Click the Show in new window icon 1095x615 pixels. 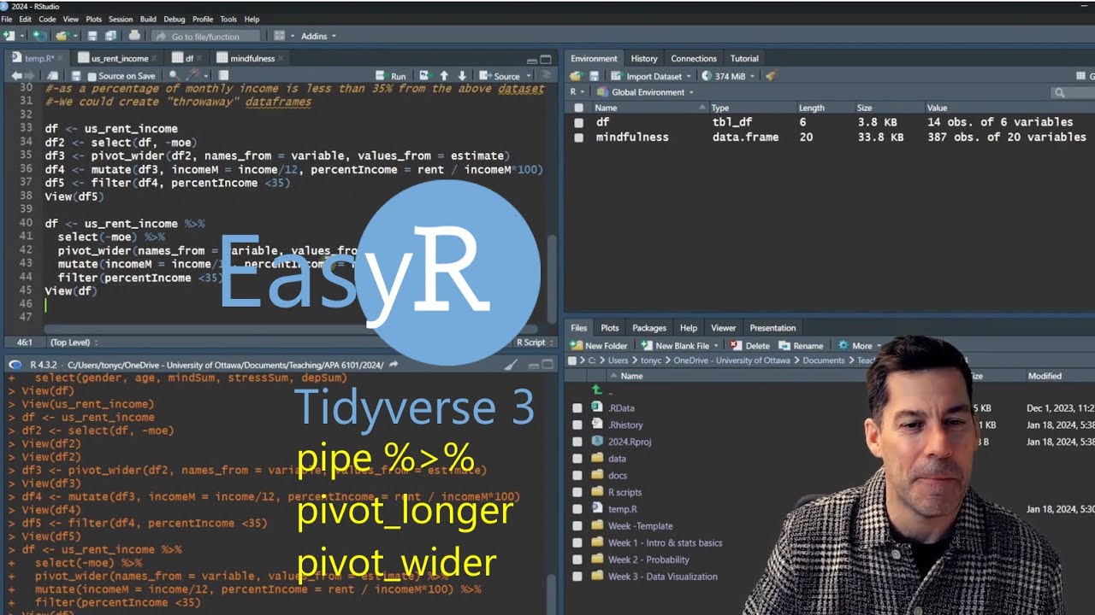point(52,76)
